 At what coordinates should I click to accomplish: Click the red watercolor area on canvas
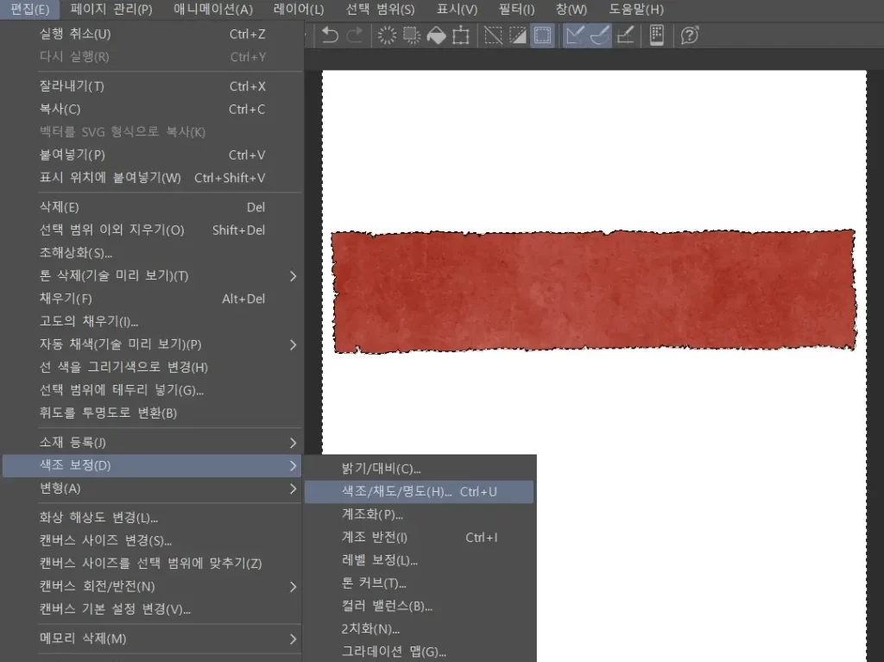click(x=594, y=292)
